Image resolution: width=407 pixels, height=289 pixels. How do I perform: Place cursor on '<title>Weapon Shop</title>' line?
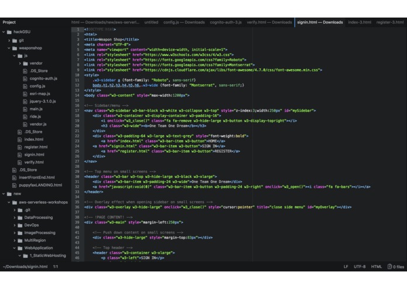[112, 40]
